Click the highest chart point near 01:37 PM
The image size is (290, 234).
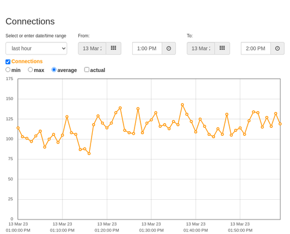pyautogui.click(x=182, y=105)
